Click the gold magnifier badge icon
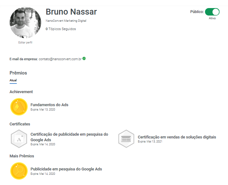228x185 pixels. [19, 171]
